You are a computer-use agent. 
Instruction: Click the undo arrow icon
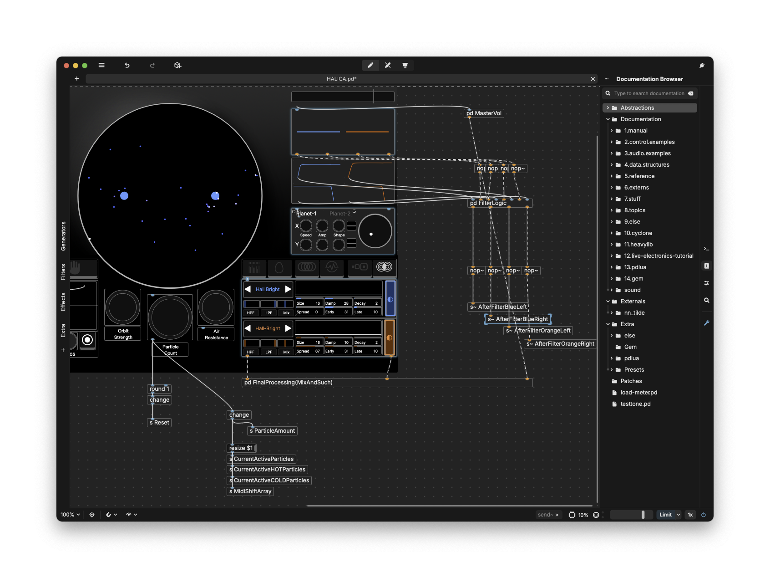[127, 65]
